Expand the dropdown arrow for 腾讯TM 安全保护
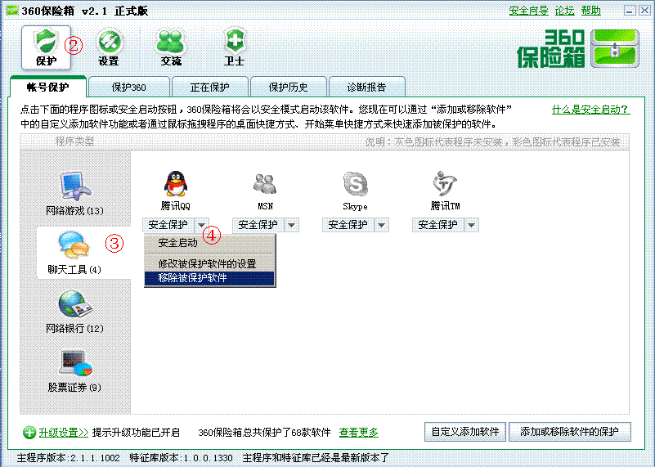The height and width of the screenshot is (467, 655). [x=471, y=225]
